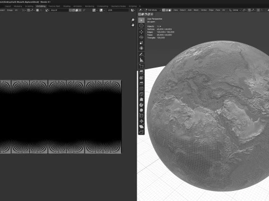Click the UV layout image in editor
The image size is (269, 201).
click(x=61, y=117)
